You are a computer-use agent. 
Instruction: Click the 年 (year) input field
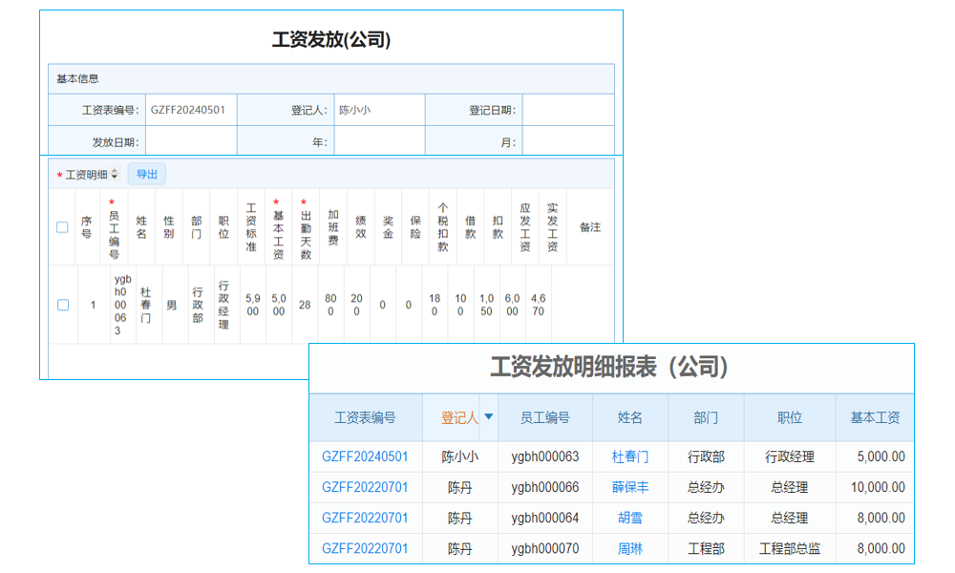382,139
